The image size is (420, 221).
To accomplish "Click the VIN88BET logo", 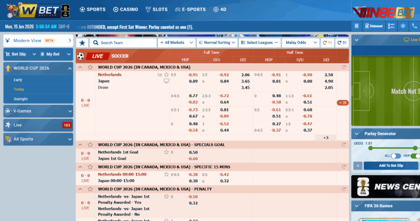I will [x=384, y=12].
